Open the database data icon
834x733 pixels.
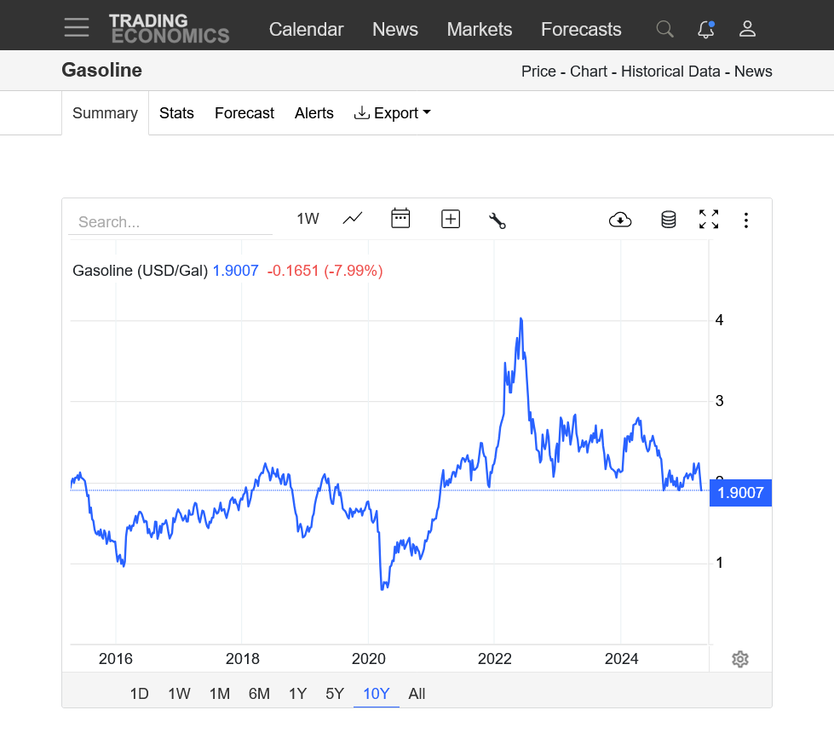(x=669, y=220)
